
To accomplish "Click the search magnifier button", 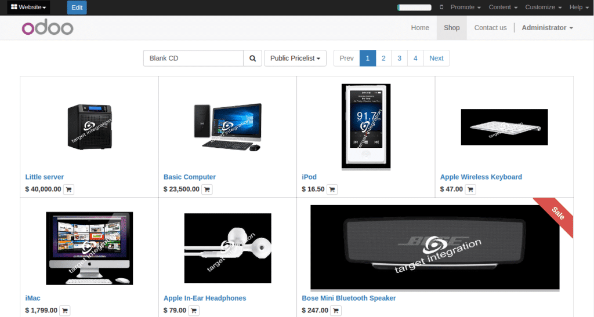I will pyautogui.click(x=253, y=59).
